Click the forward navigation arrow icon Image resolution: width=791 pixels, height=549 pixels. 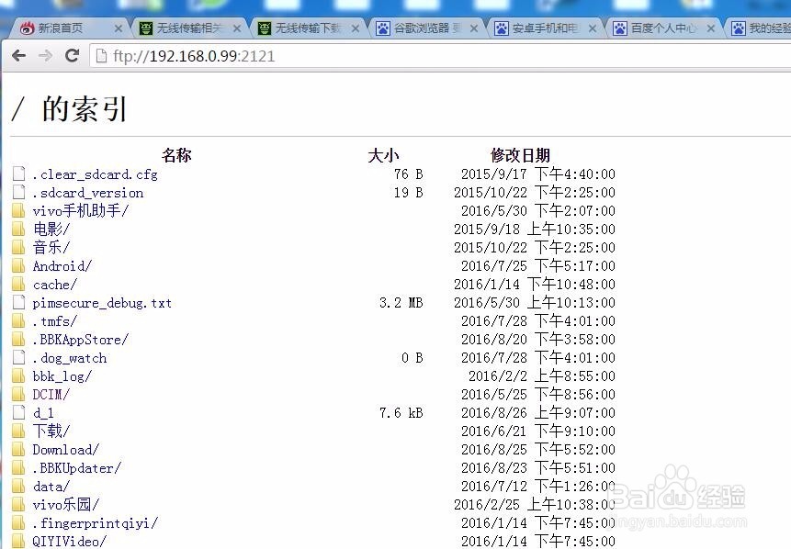46,56
